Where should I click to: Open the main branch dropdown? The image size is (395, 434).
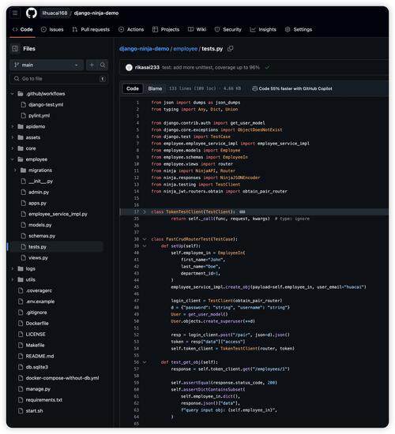point(47,65)
